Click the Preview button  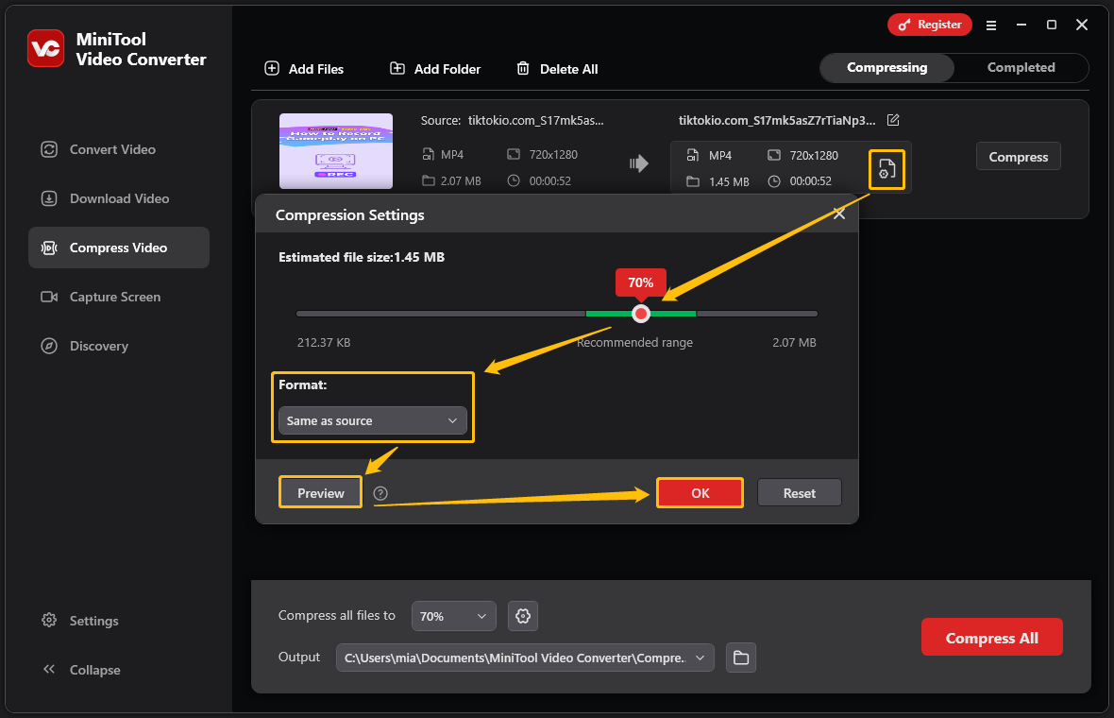pos(320,492)
